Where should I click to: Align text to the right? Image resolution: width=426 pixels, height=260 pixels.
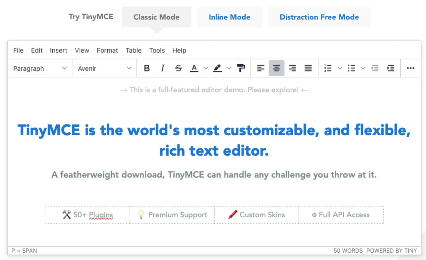point(292,68)
